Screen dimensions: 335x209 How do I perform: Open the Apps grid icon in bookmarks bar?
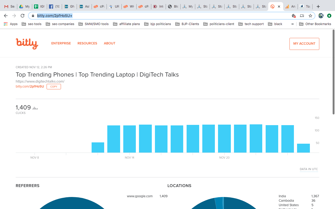pos(5,24)
